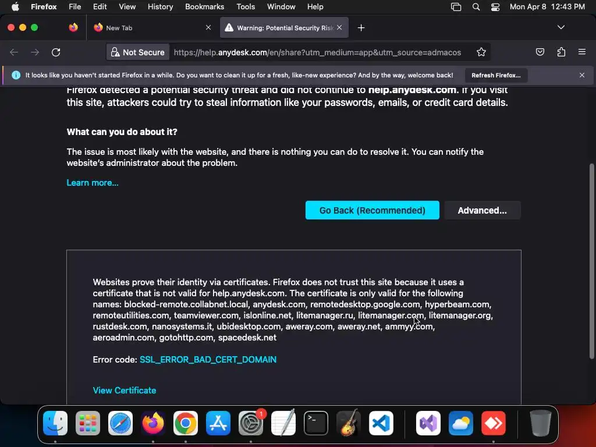The height and width of the screenshot is (447, 596).
Task: Open the View menu
Action: pyautogui.click(x=127, y=6)
